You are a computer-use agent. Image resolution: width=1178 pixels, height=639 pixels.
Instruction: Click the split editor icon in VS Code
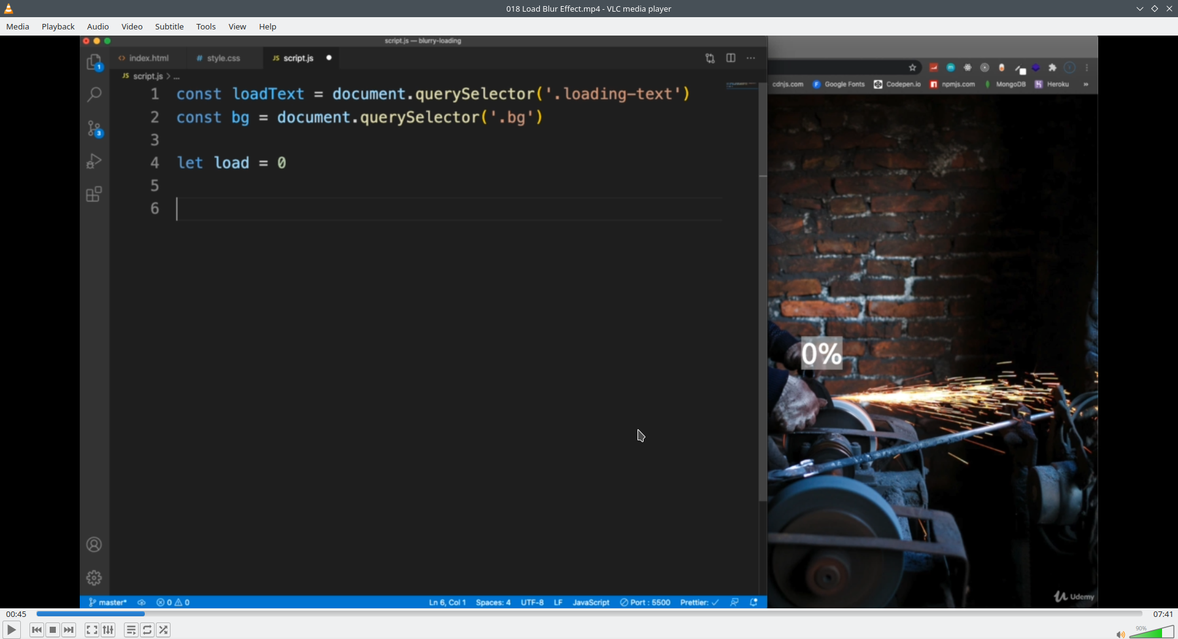pos(731,58)
